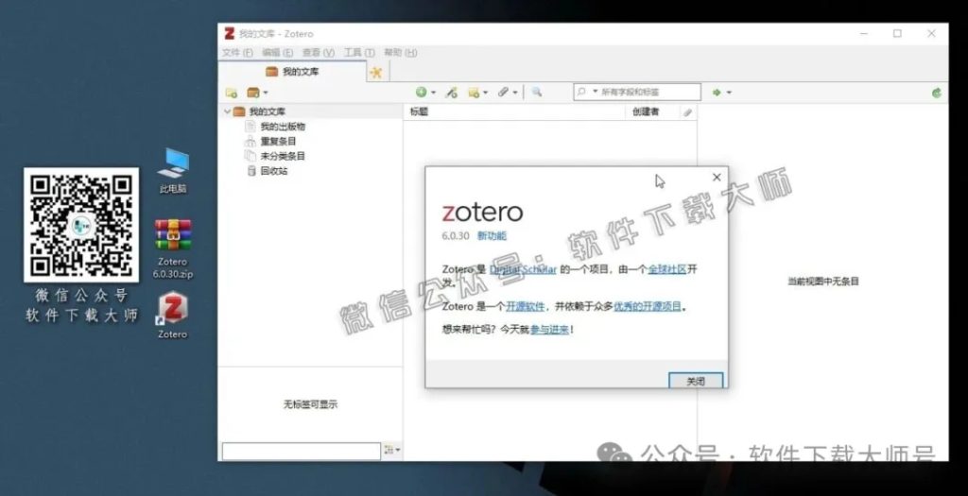Open the 编辑 (E) menu
The height and width of the screenshot is (496, 968).
tap(278, 53)
